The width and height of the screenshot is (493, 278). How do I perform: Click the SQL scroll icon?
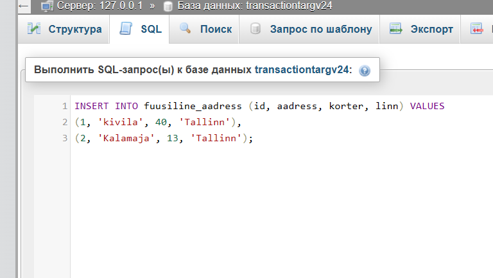tap(126, 29)
